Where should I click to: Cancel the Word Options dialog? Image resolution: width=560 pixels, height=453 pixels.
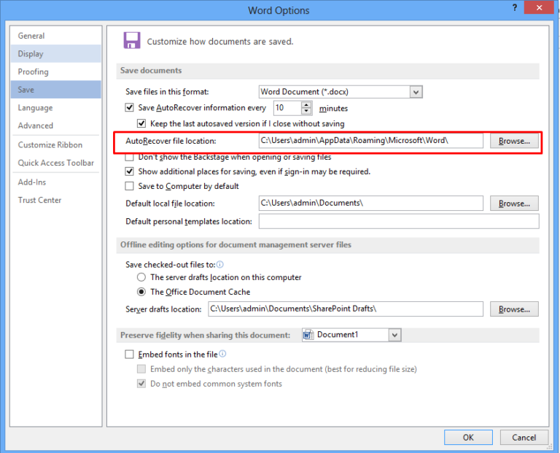point(524,438)
